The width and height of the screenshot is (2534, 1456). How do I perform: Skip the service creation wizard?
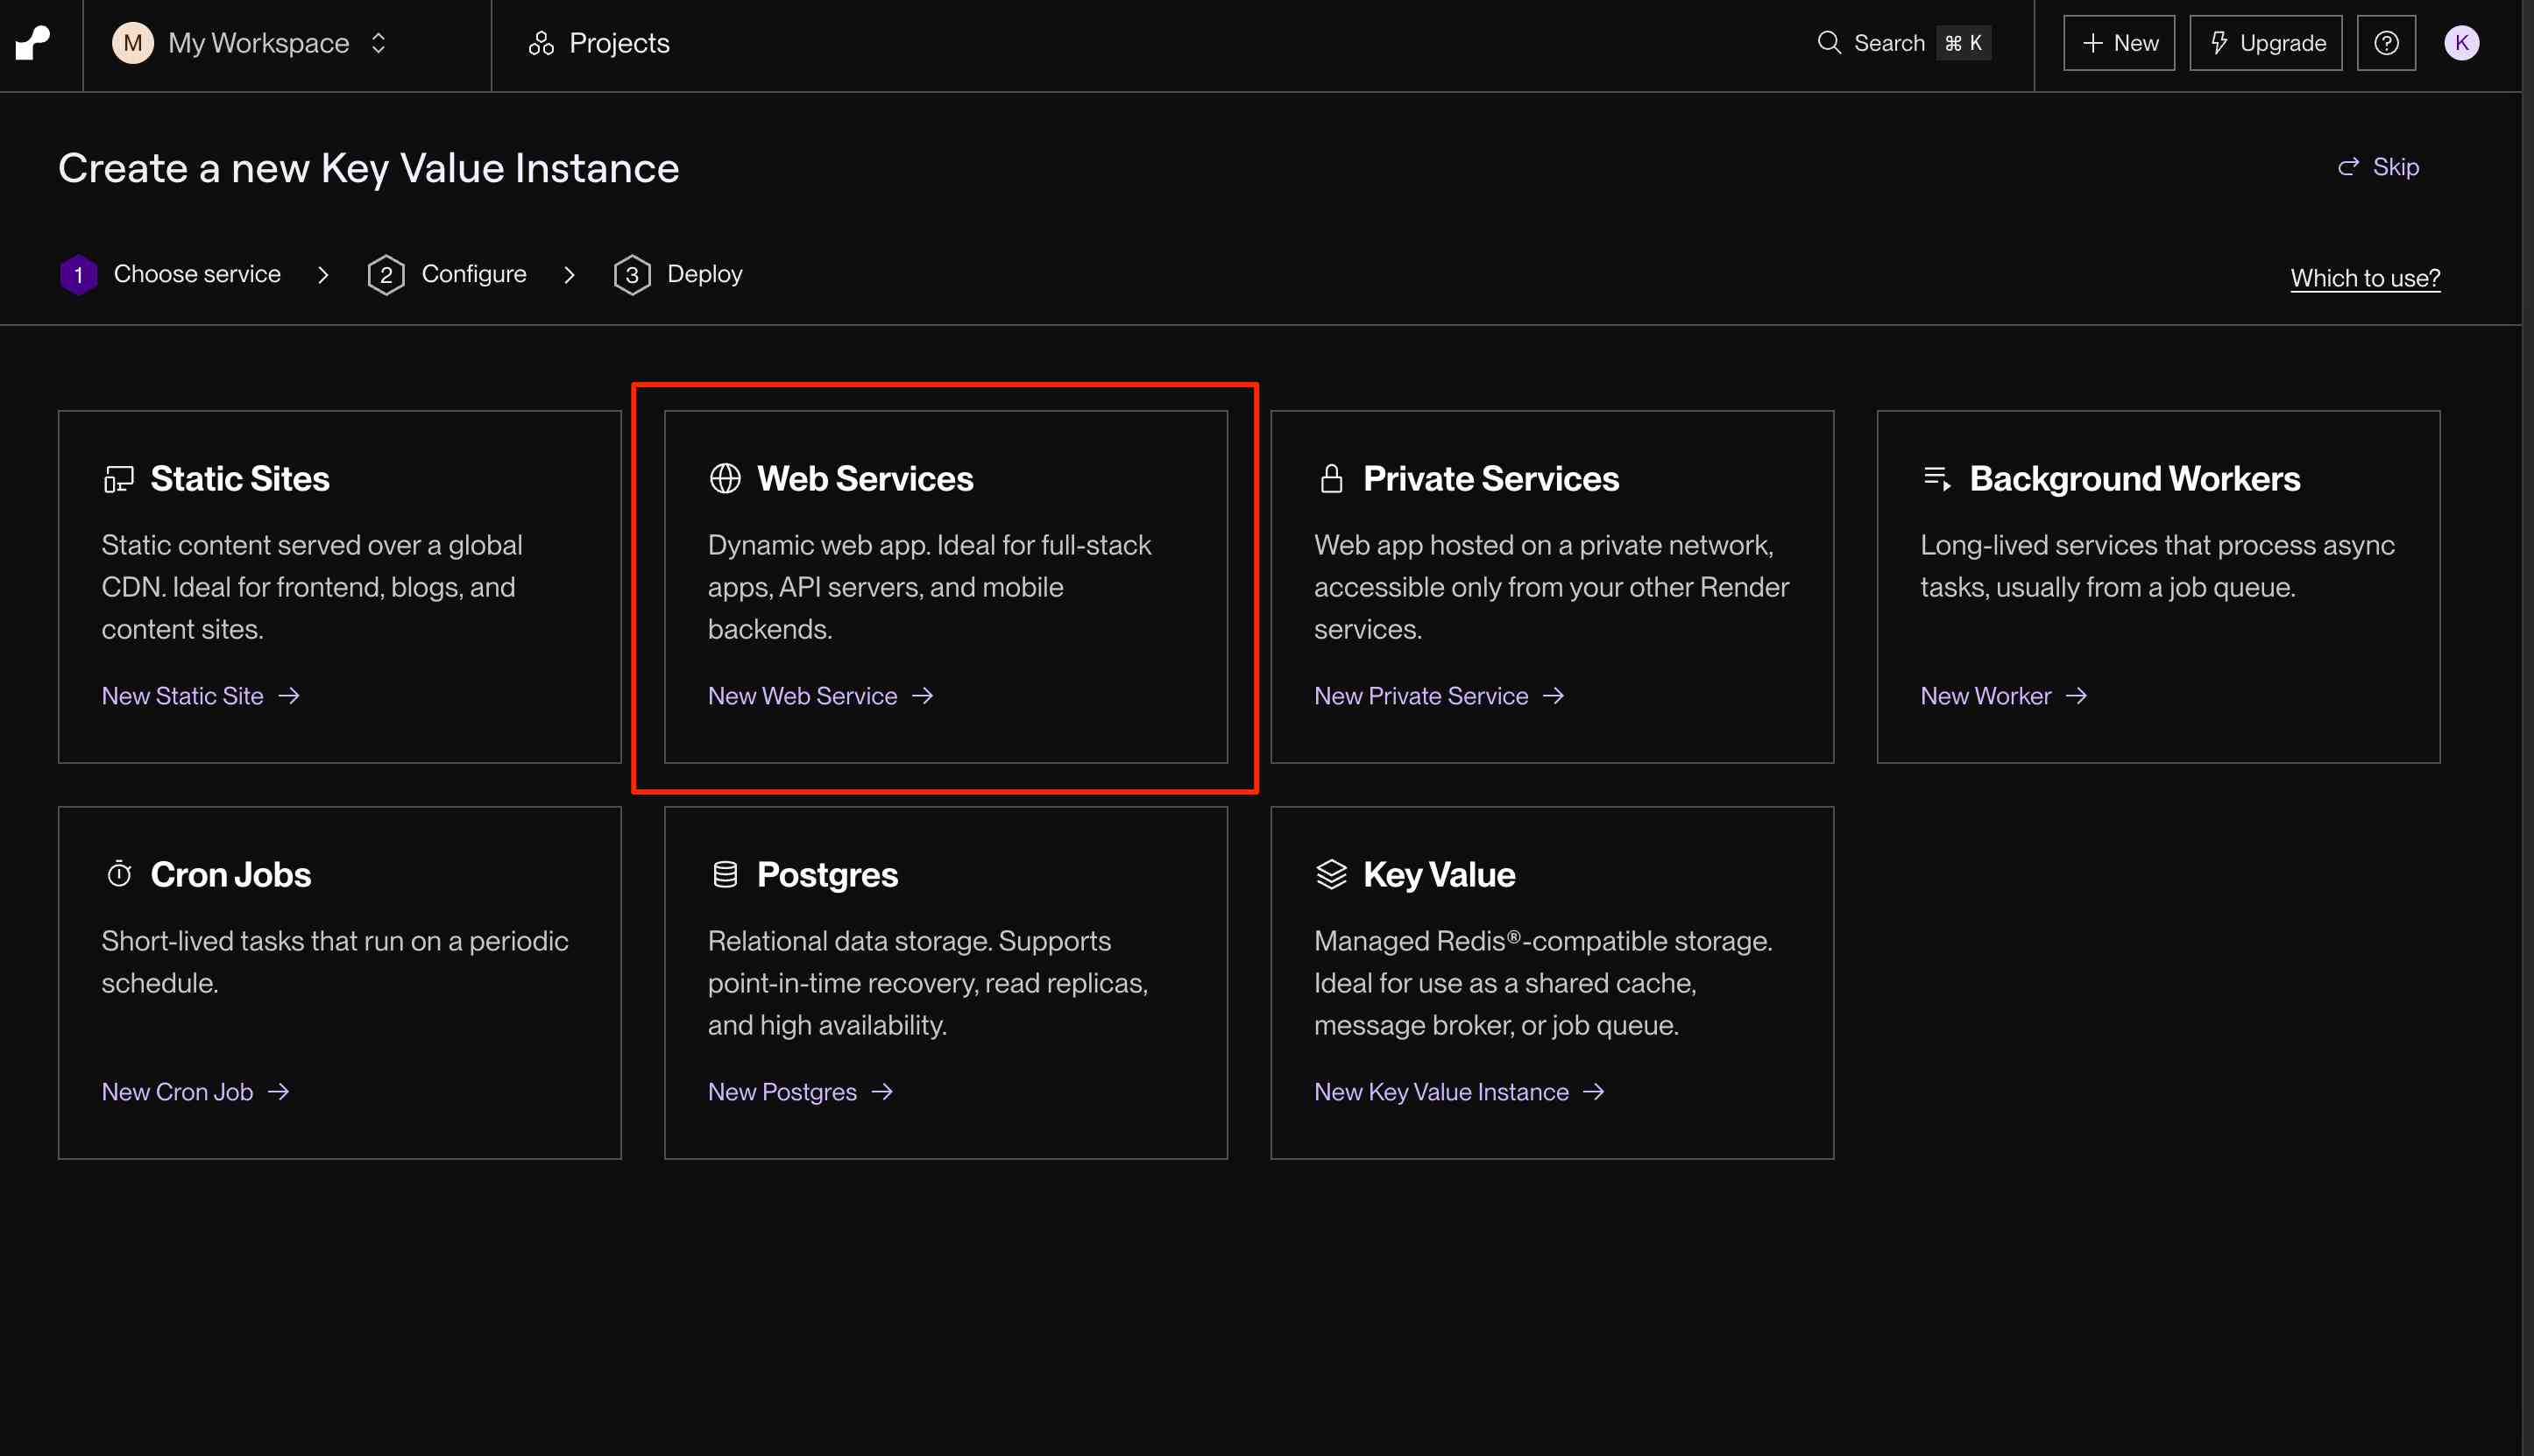tap(2379, 167)
